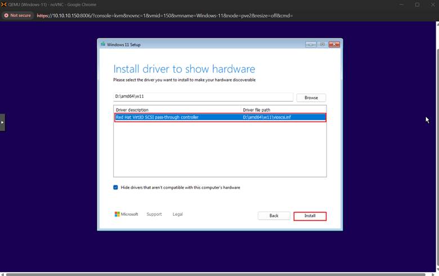Open the noVNC side control panel handle
Screen dimensions: 439x276
coord(2,122)
